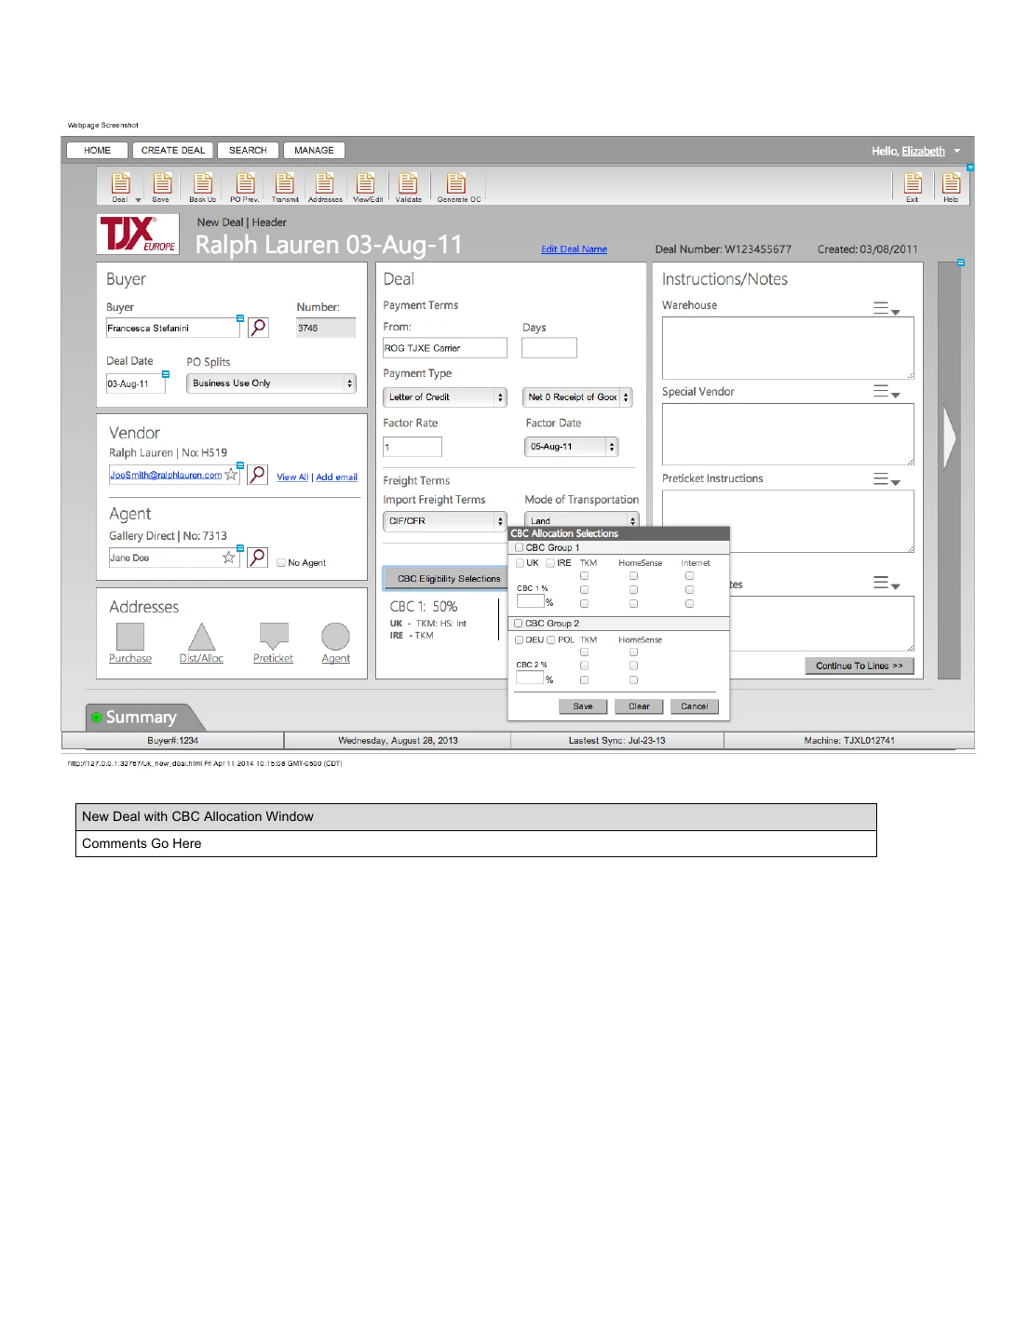Click the white arrow on the right panel
Viewport: 1029px width, 1331px height.
pos(950,437)
